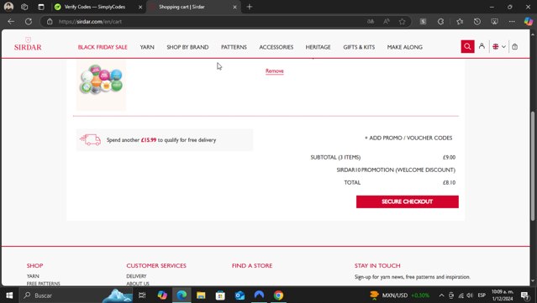
Task: Open the Make Along menu
Action: tap(404, 47)
